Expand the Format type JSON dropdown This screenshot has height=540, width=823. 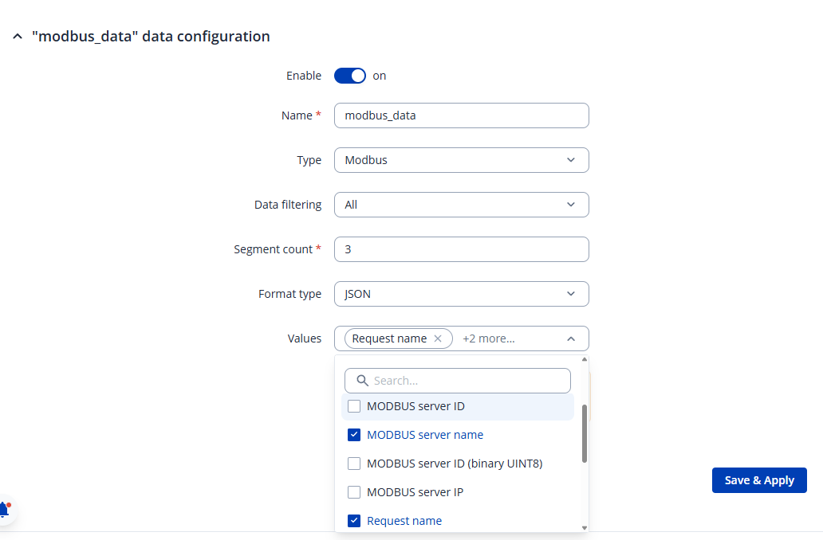coord(461,294)
